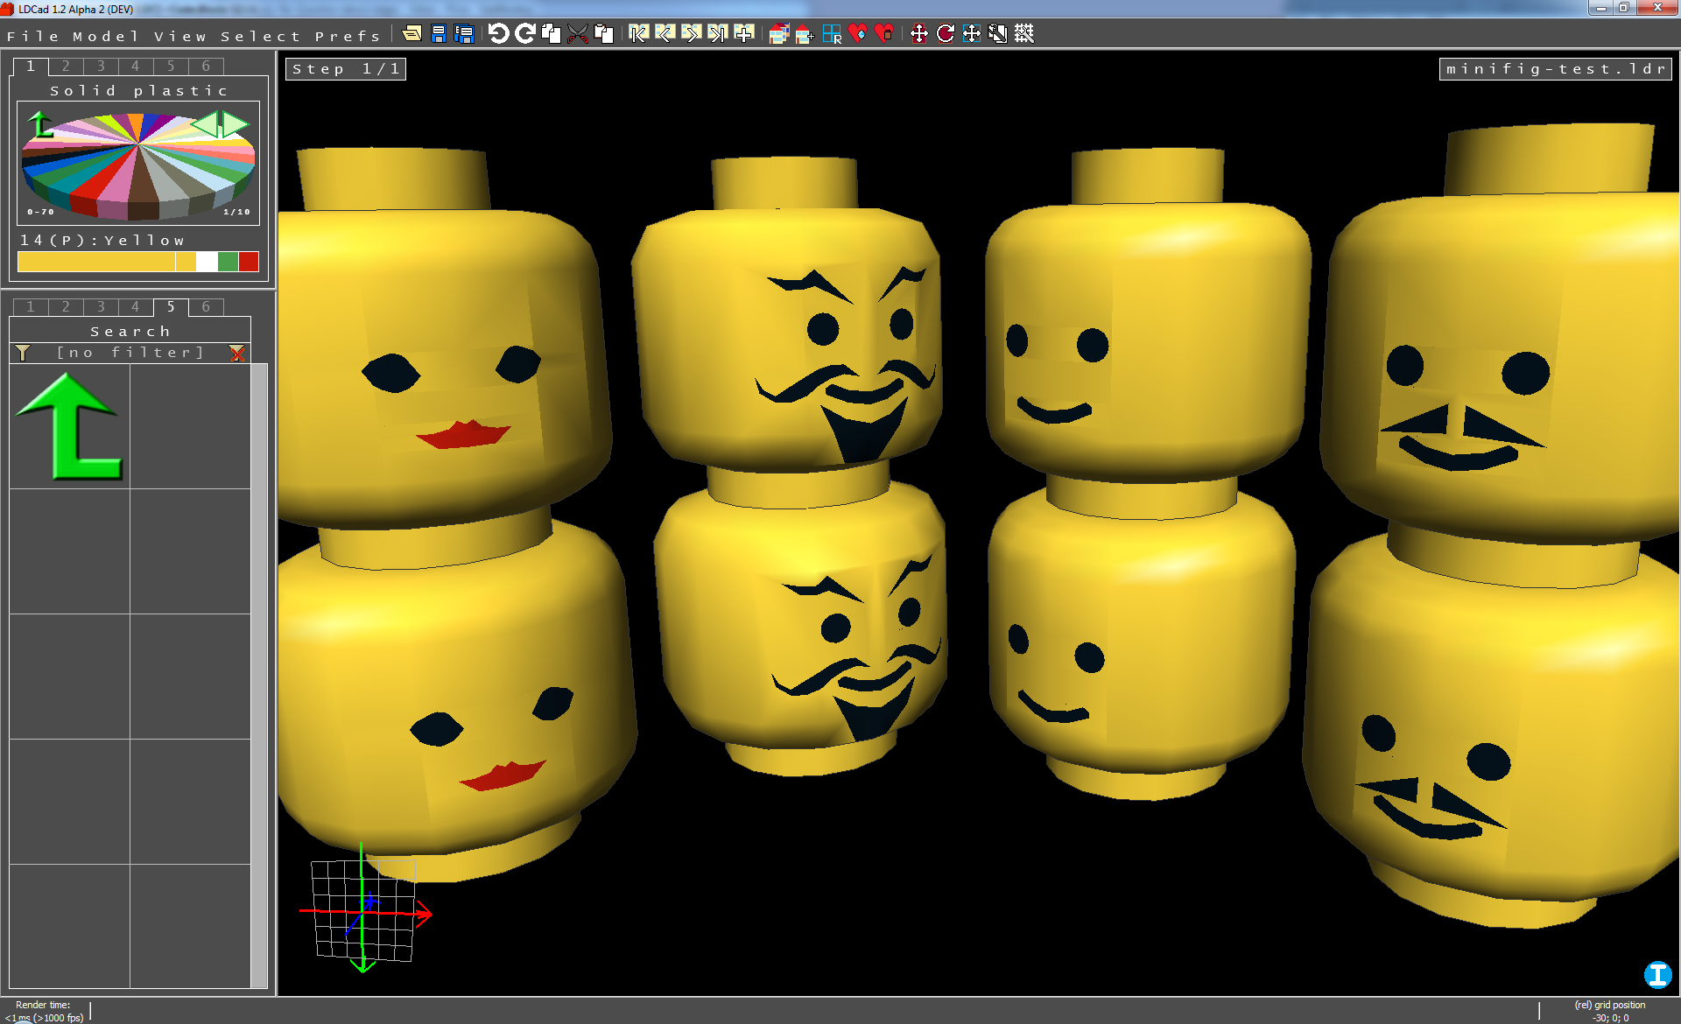Click the green up arrow part bin thumbnail
Screen dimensions: 1681x1024
(69, 426)
